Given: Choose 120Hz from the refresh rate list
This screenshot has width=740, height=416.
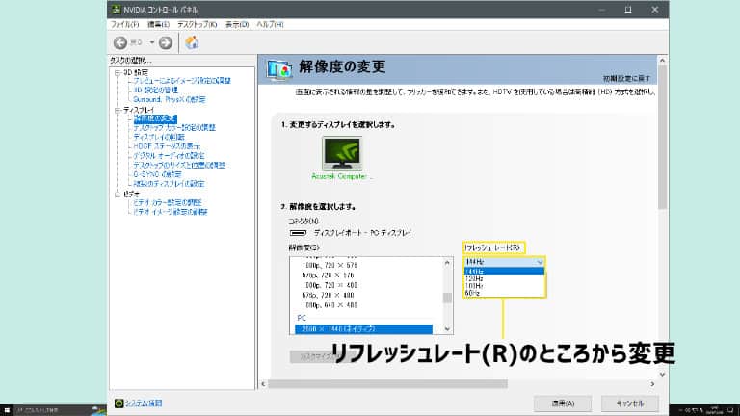Looking at the screenshot, I should pyautogui.click(x=504, y=278).
